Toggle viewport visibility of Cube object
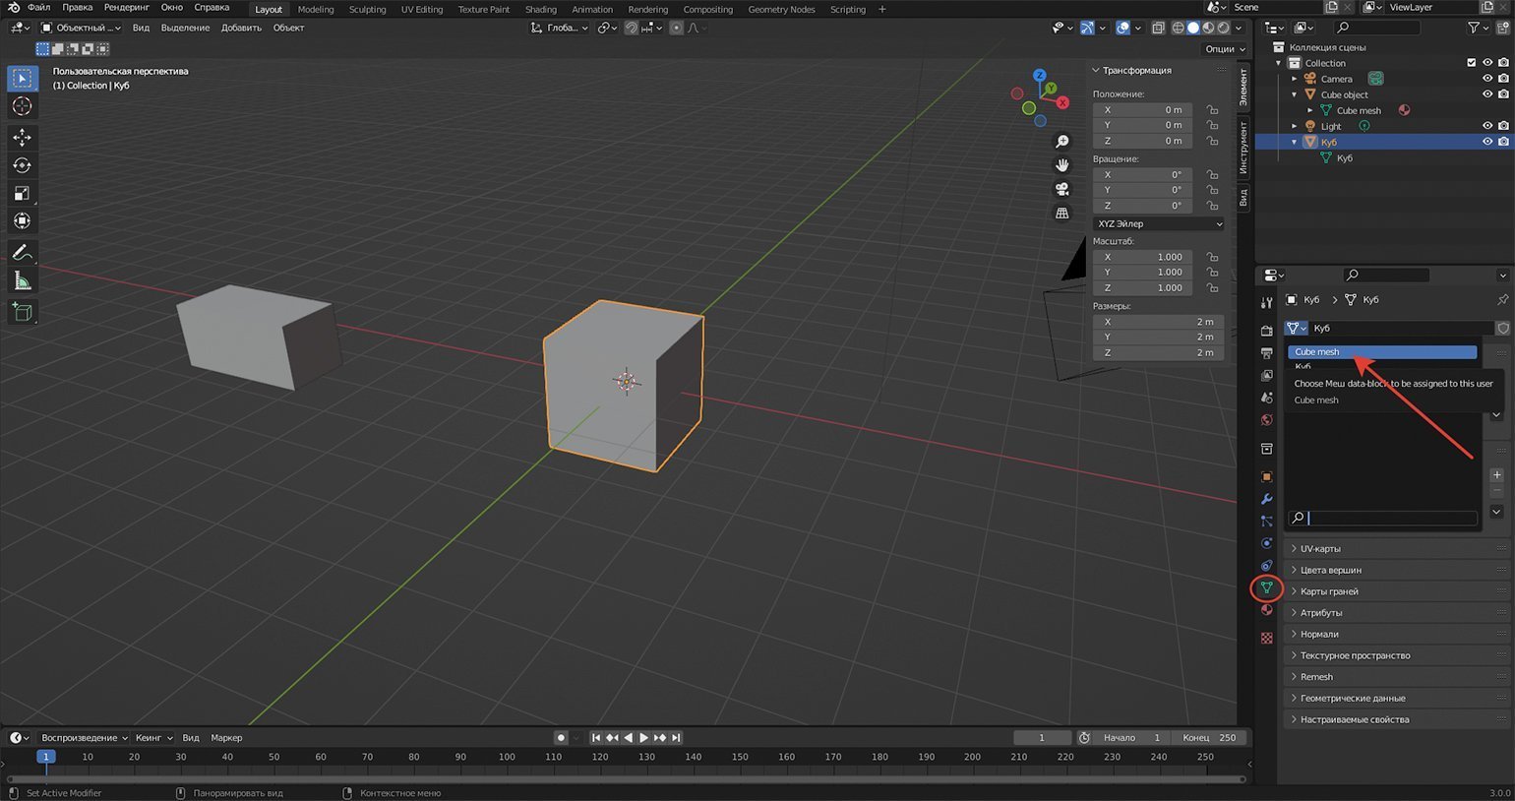This screenshot has height=801, width=1515. coord(1487,94)
